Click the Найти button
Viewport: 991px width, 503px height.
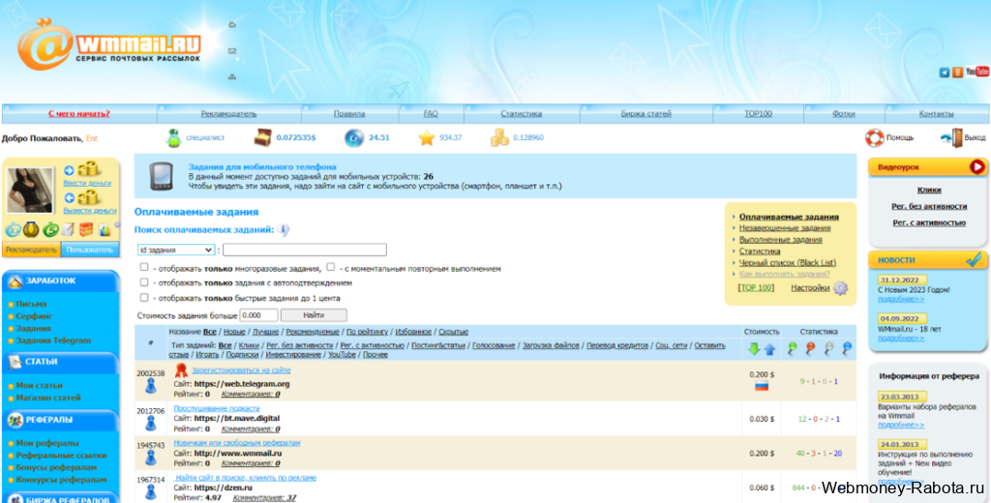pyautogui.click(x=314, y=314)
